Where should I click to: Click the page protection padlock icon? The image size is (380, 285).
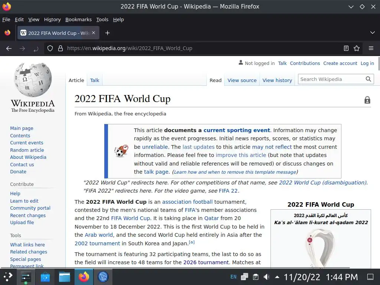point(367,99)
